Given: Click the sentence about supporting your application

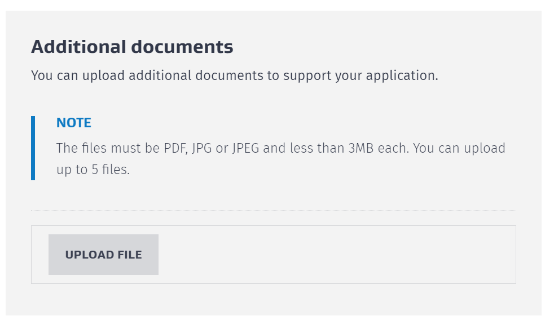Looking at the screenshot, I should [x=234, y=75].
